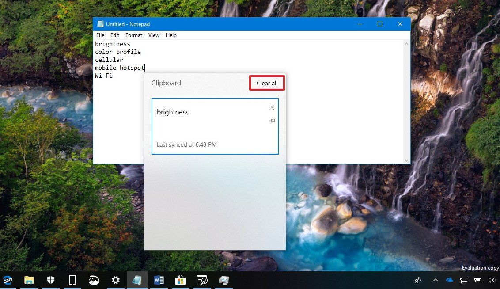Open Microsoft Word from the taskbar
The image size is (500, 289).
(159, 280)
